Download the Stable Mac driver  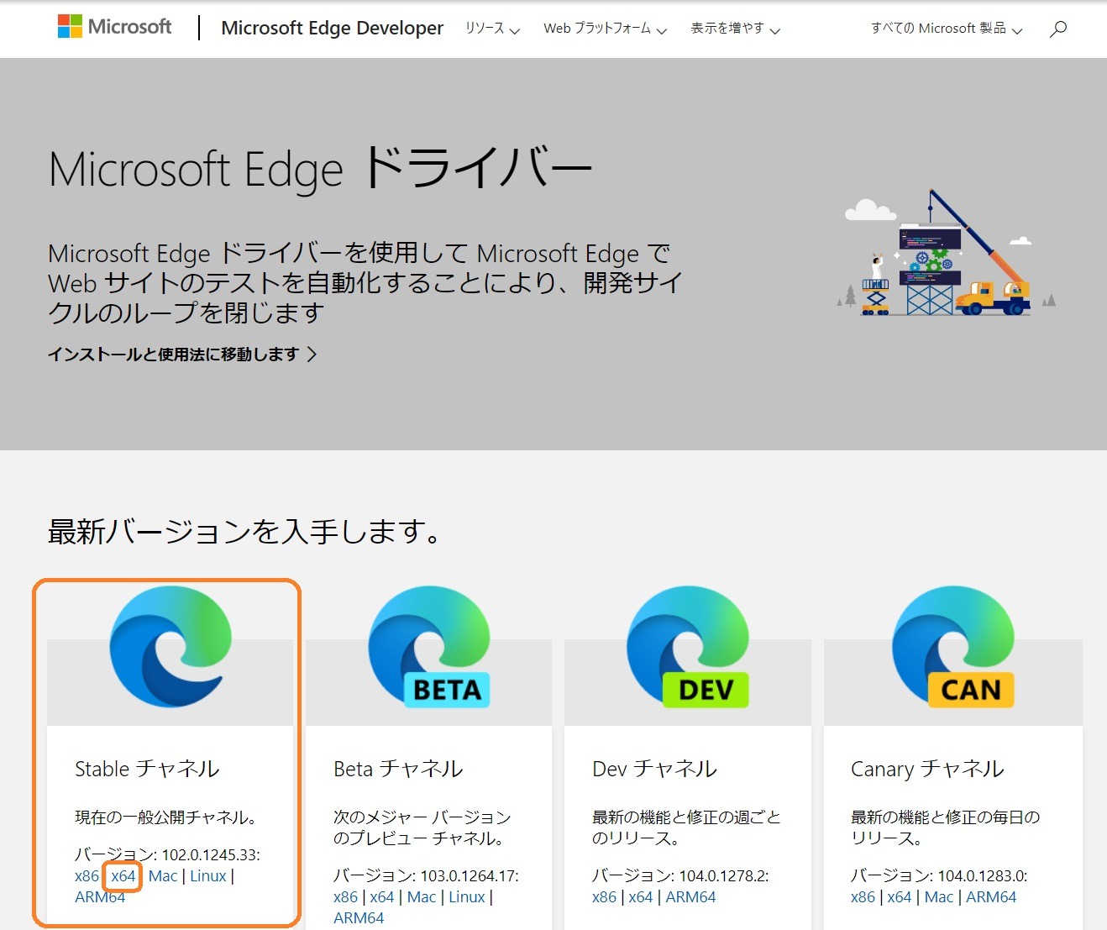pyautogui.click(x=164, y=876)
